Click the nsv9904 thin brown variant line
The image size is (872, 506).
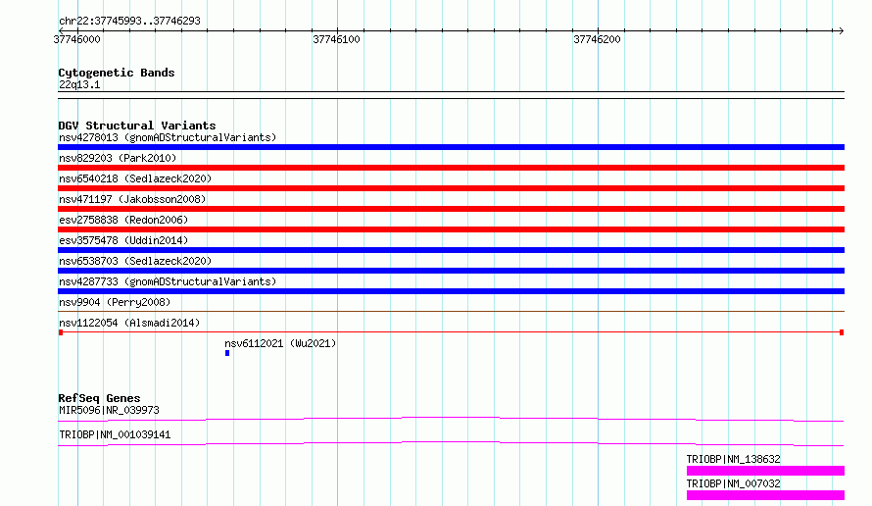(x=451, y=311)
